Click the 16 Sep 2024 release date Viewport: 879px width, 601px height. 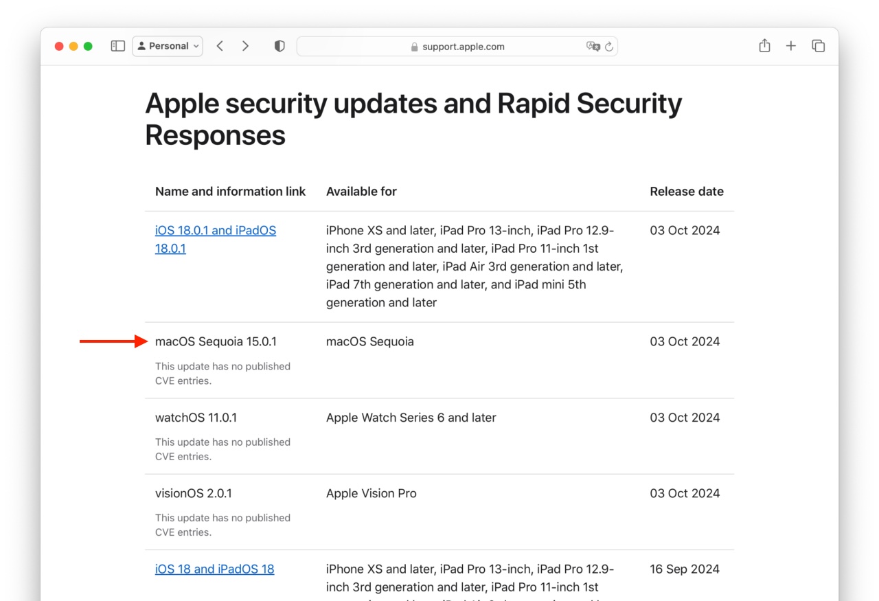pyautogui.click(x=685, y=569)
